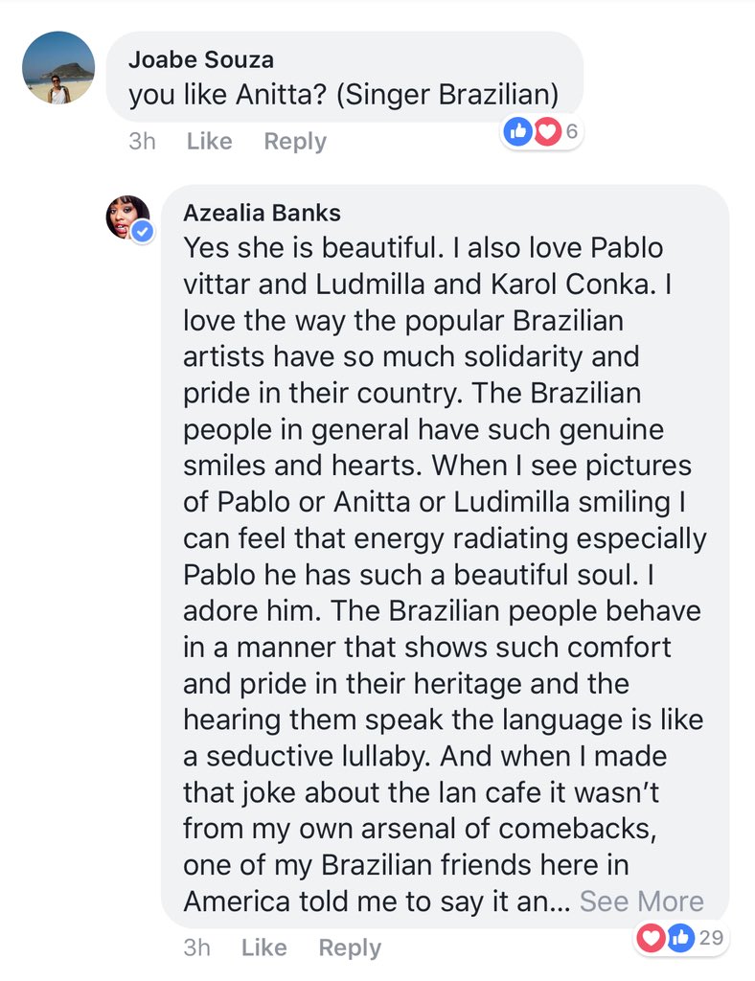Click Joabe's comment text about Anitta

pos(344,95)
